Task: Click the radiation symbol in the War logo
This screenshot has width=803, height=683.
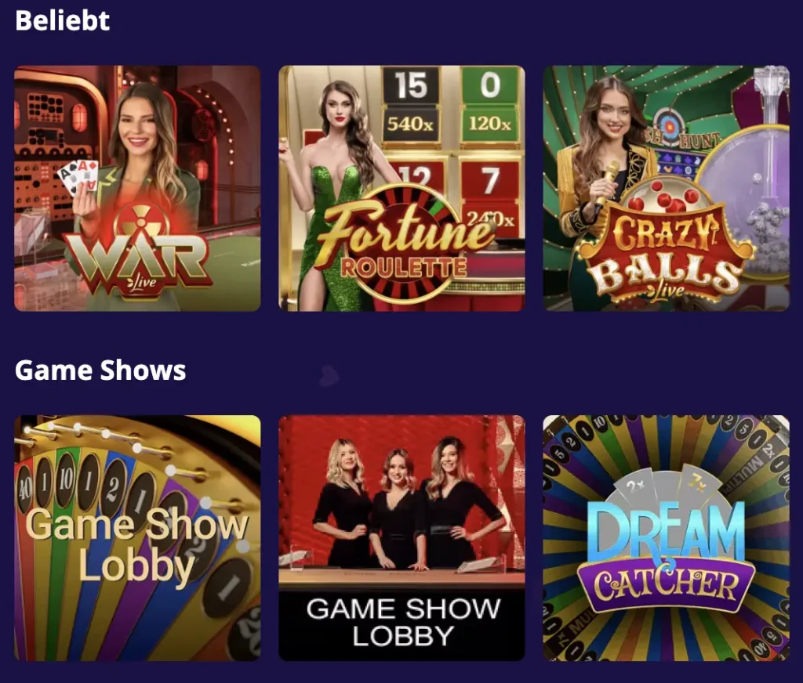Action: click(136, 221)
